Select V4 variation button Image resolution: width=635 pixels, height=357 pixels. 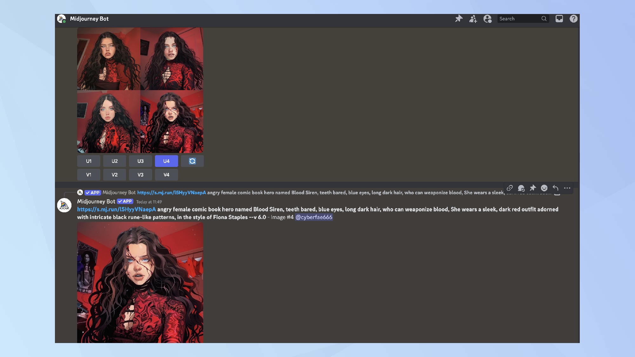click(x=166, y=175)
